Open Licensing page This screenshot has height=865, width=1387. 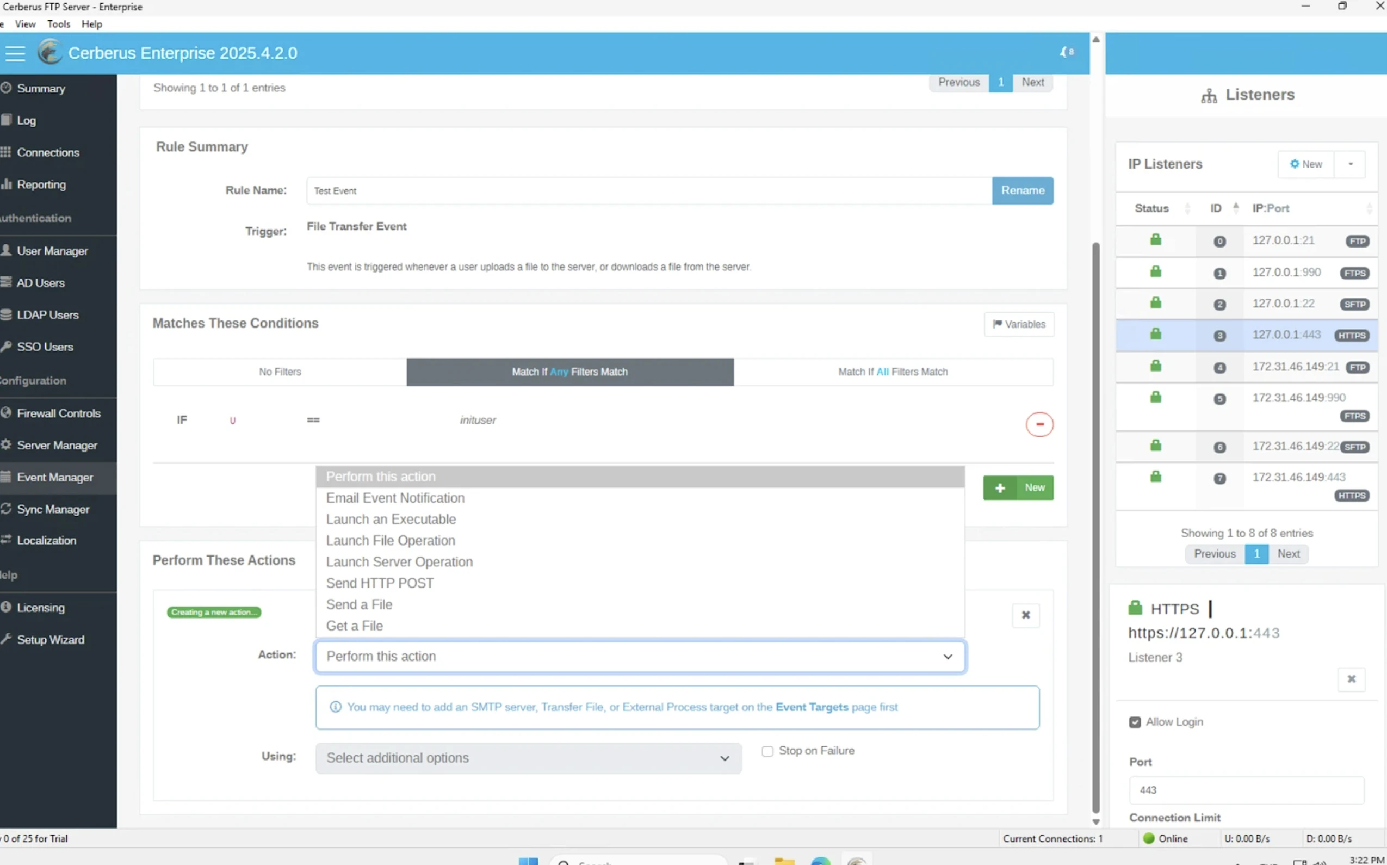point(41,608)
